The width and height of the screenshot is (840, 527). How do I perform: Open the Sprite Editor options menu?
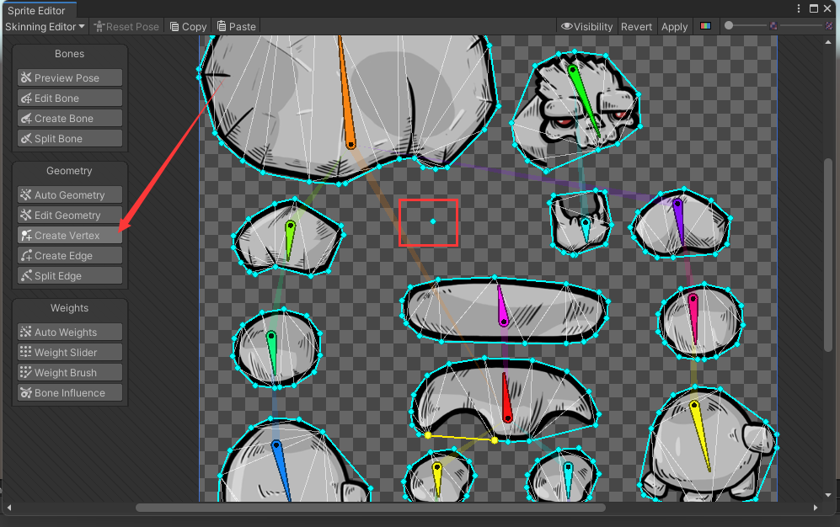pyautogui.click(x=798, y=8)
